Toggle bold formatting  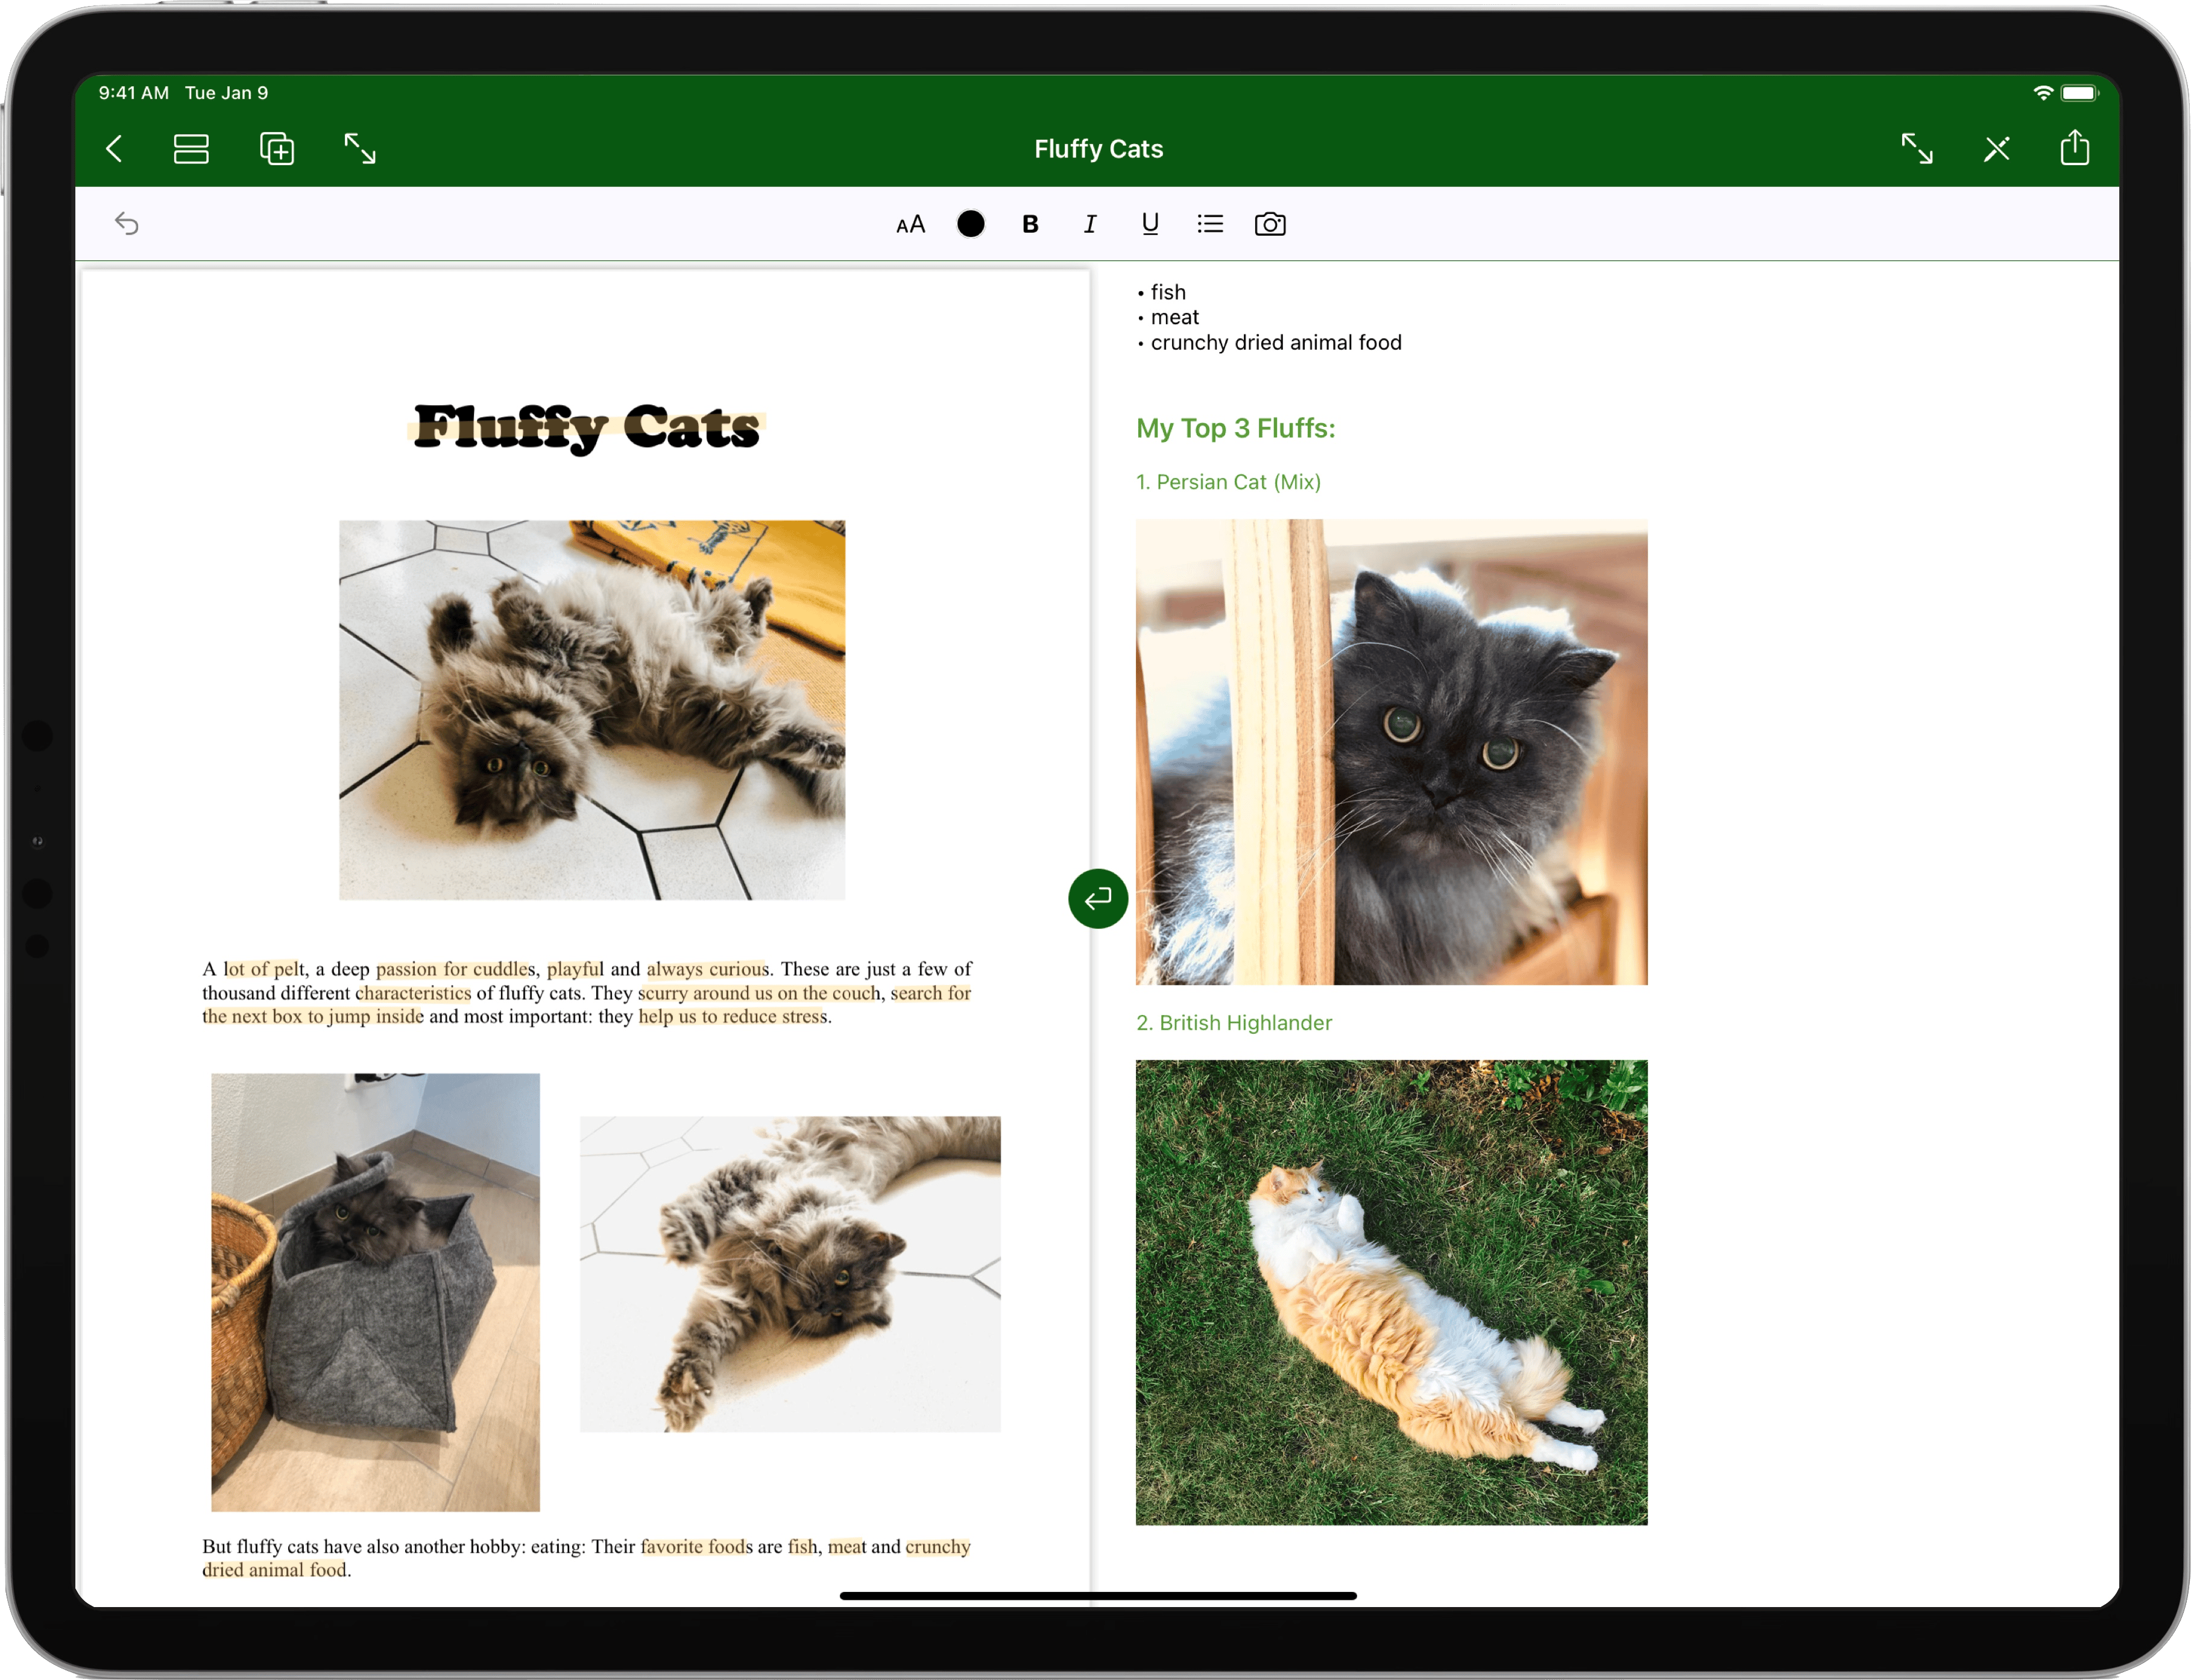pos(1030,224)
